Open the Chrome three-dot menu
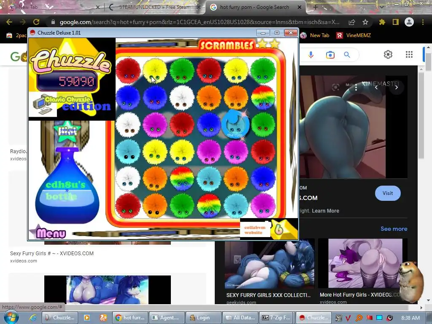The width and height of the screenshot is (432, 324). (423, 22)
